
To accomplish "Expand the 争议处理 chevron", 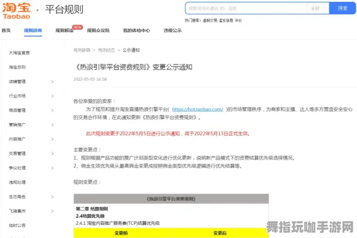I will 52,168.
